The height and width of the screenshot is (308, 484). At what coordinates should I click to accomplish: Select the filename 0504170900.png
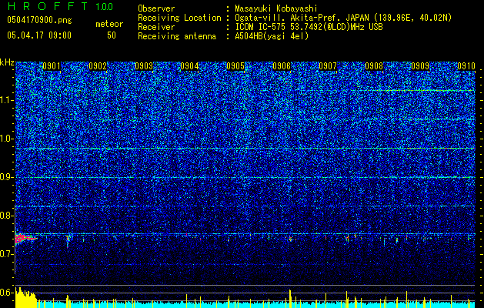pyautogui.click(x=39, y=20)
